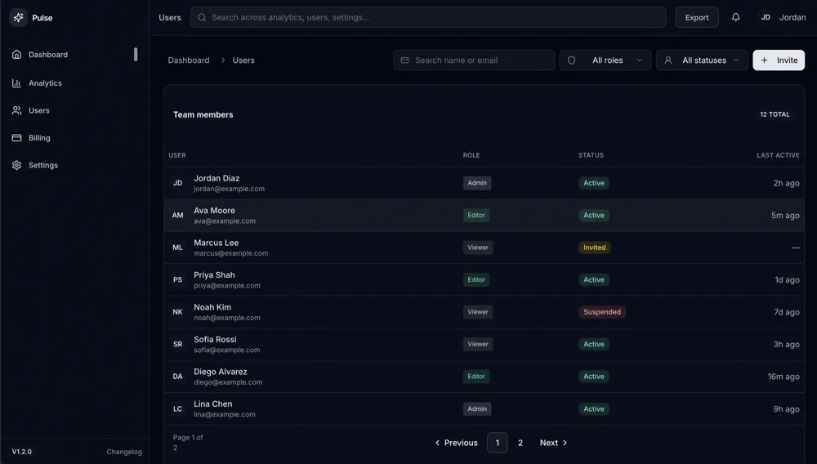Open notifications via the bell icon
Image resolution: width=817 pixels, height=464 pixels.
click(735, 17)
